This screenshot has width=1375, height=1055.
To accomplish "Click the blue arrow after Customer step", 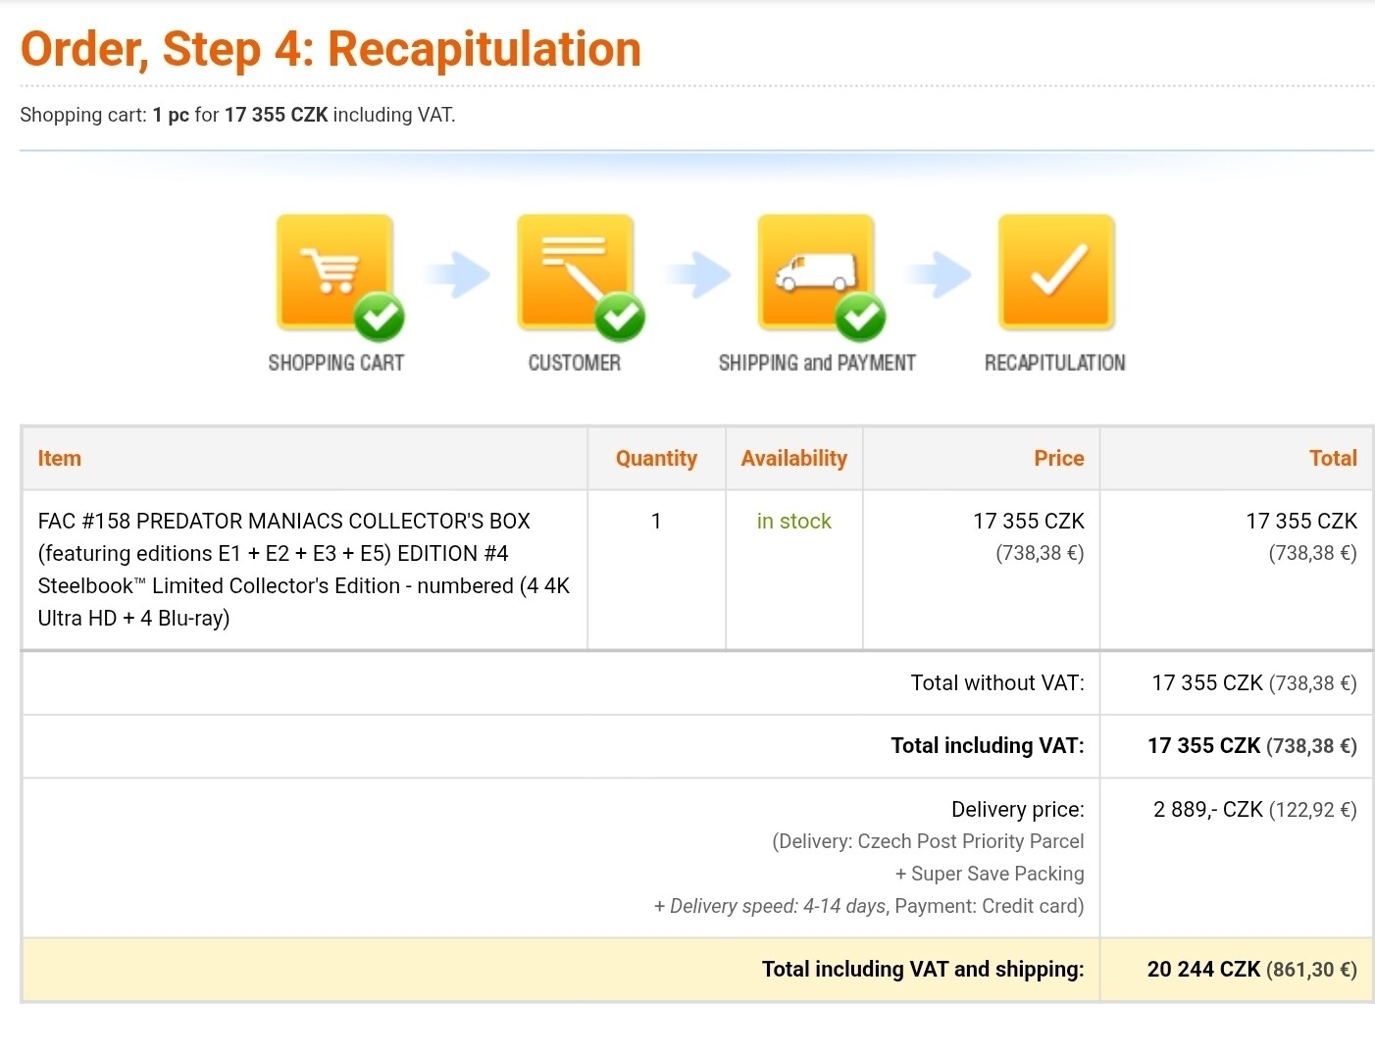I will [697, 275].
